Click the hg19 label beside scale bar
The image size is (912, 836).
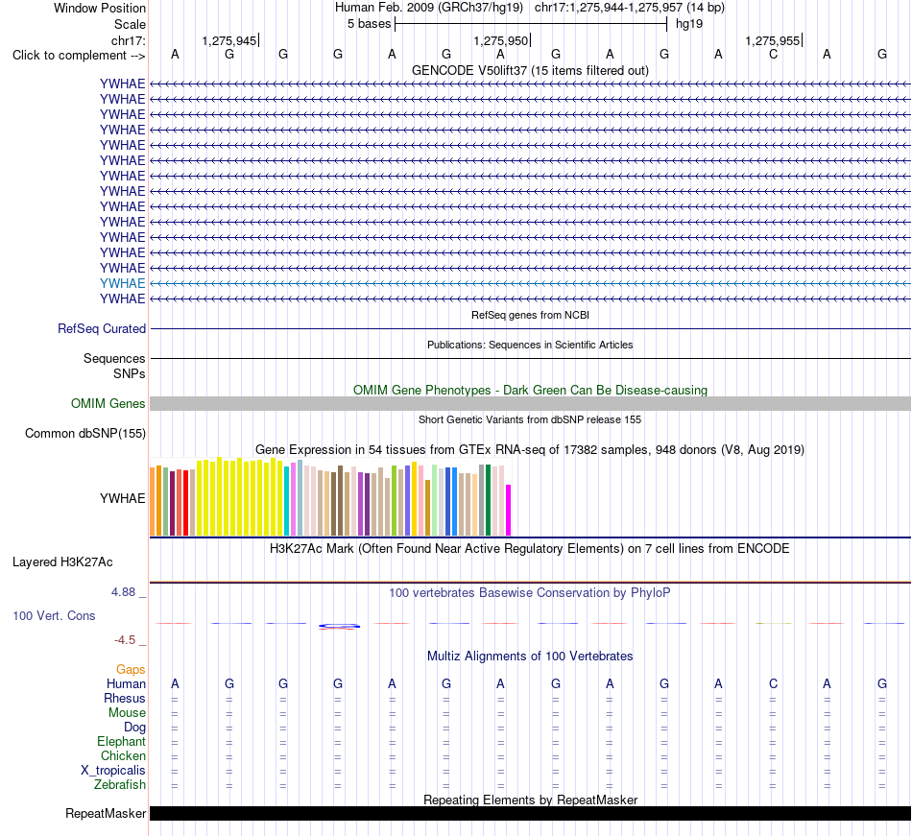tap(689, 24)
